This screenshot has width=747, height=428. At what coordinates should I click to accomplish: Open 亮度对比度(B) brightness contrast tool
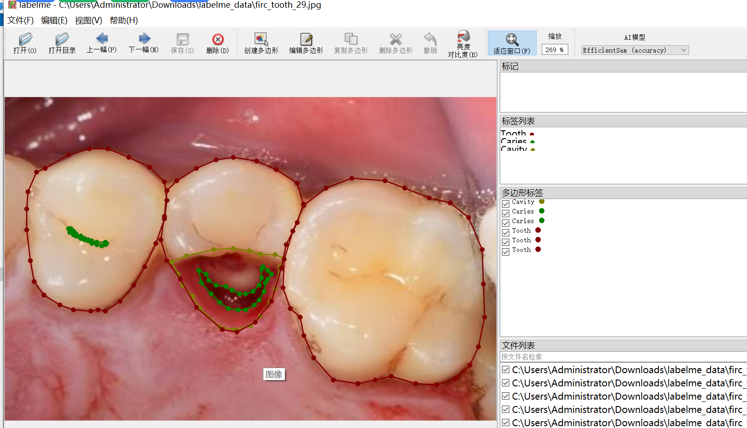click(463, 44)
